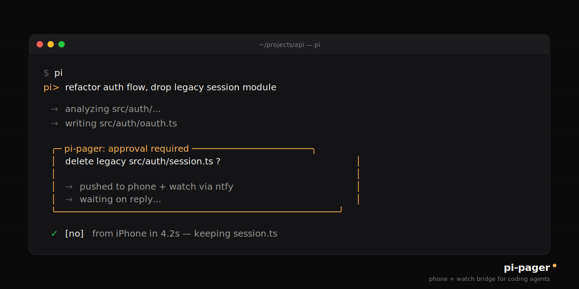
Task: Click the green maximize window button
Action: [62, 44]
